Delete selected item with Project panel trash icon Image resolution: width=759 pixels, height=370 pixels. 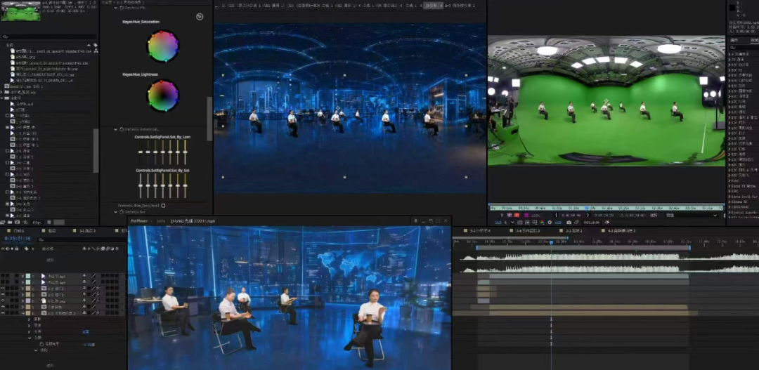tap(49, 222)
